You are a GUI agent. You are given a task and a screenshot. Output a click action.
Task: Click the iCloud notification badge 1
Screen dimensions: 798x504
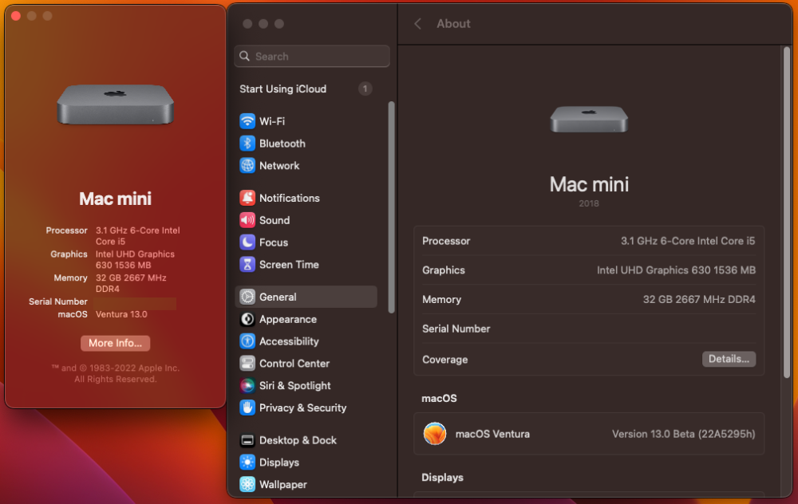point(365,89)
